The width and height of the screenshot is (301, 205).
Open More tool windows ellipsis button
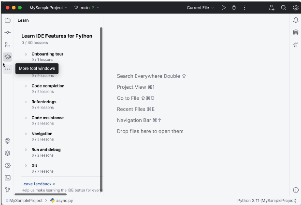tap(7, 69)
